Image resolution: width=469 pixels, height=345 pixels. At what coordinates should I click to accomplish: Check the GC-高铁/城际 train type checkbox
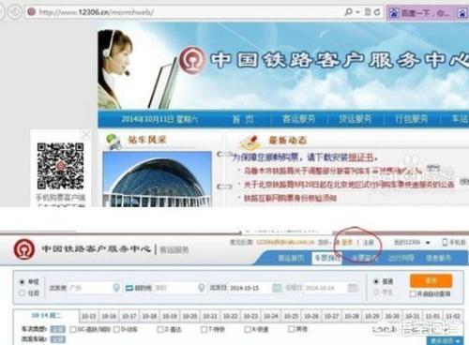(x=73, y=329)
